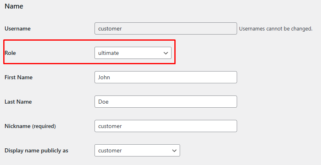Click the 'ultimate' value in Role selector
The height and width of the screenshot is (165, 321).
pos(108,53)
